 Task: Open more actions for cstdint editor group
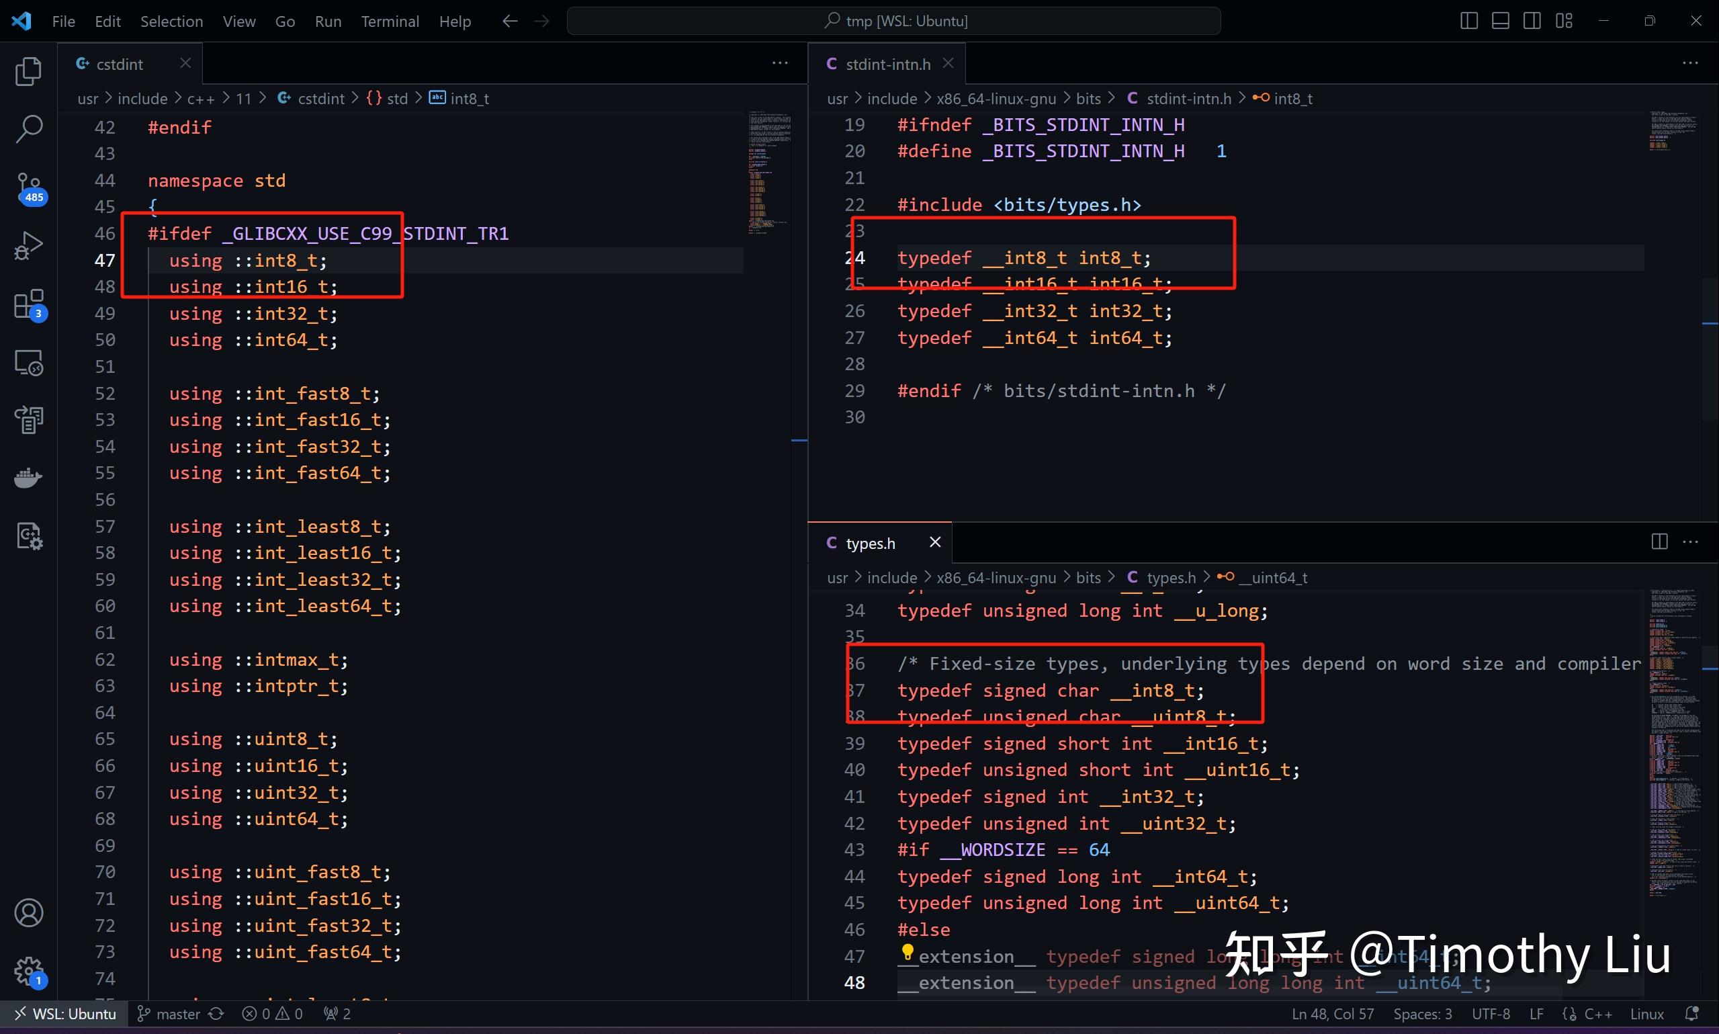coord(780,63)
